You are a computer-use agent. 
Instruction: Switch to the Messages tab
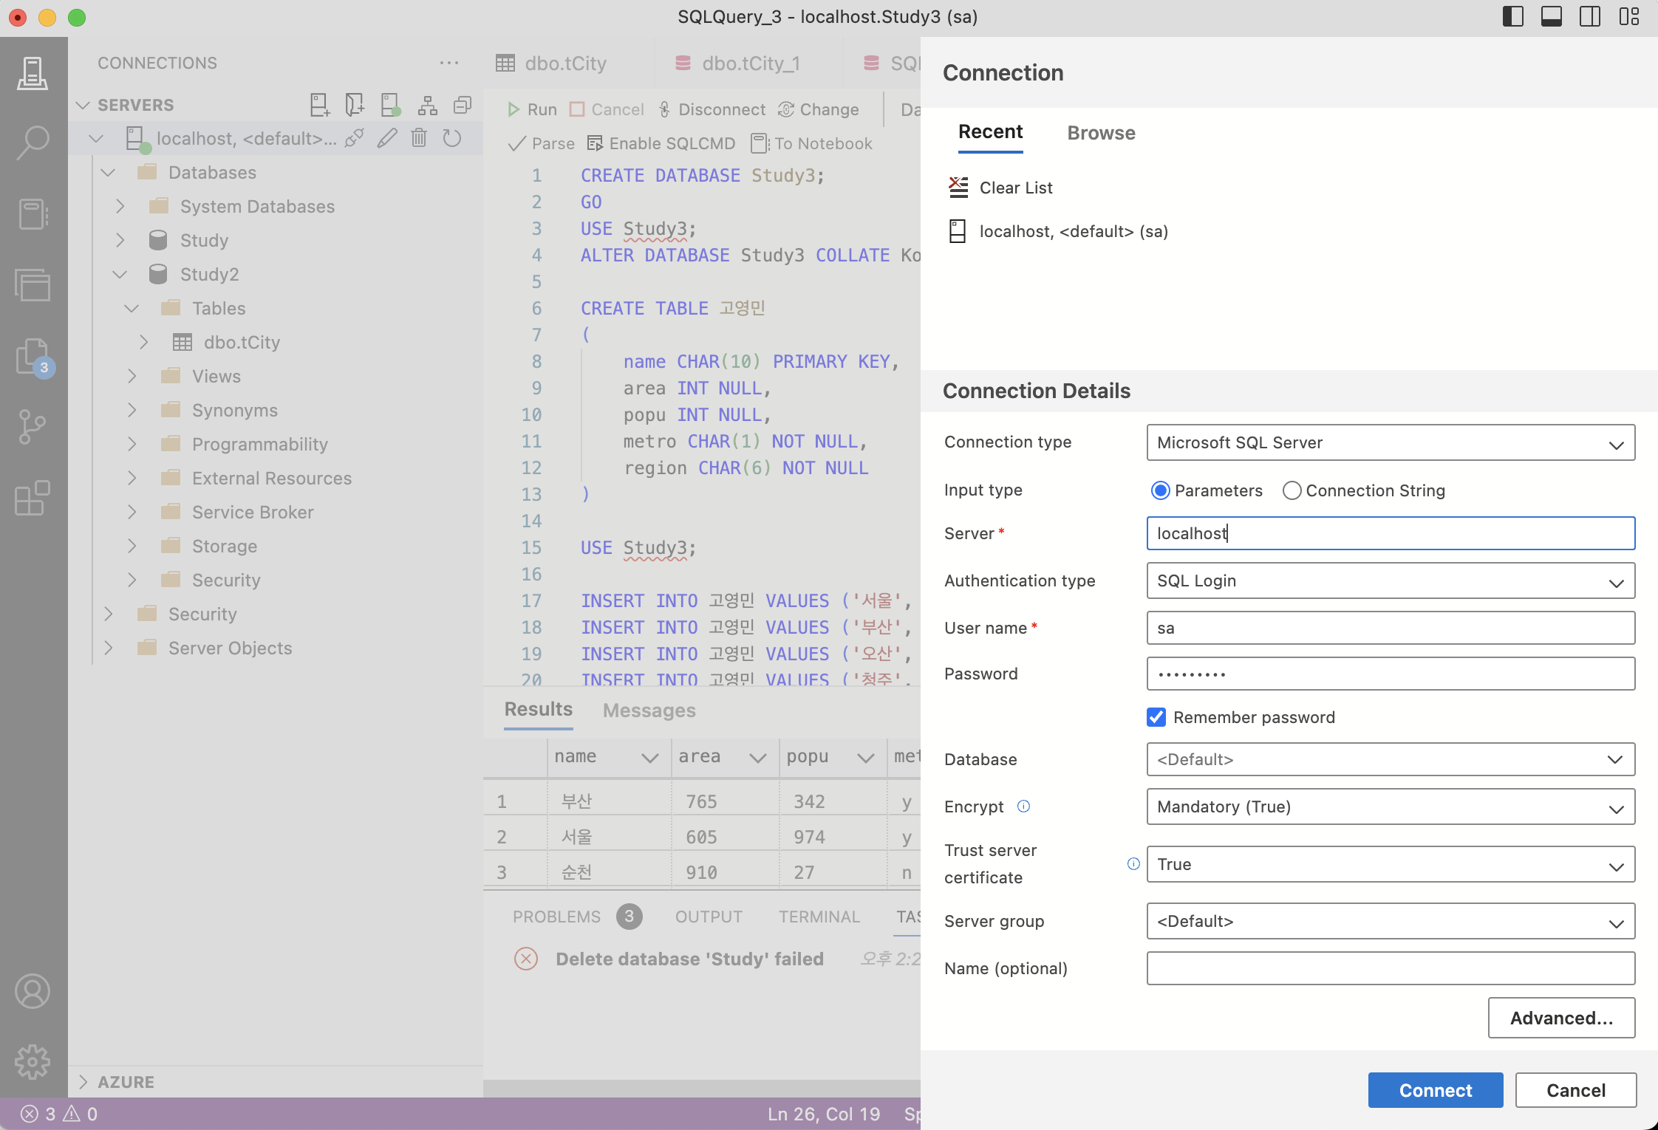coord(649,710)
